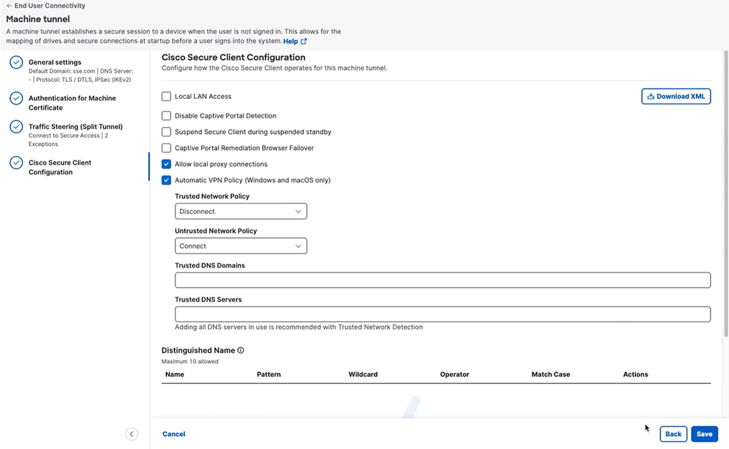729x449 pixels.
Task: Go back to End User Connectivity
Action: tap(45, 6)
